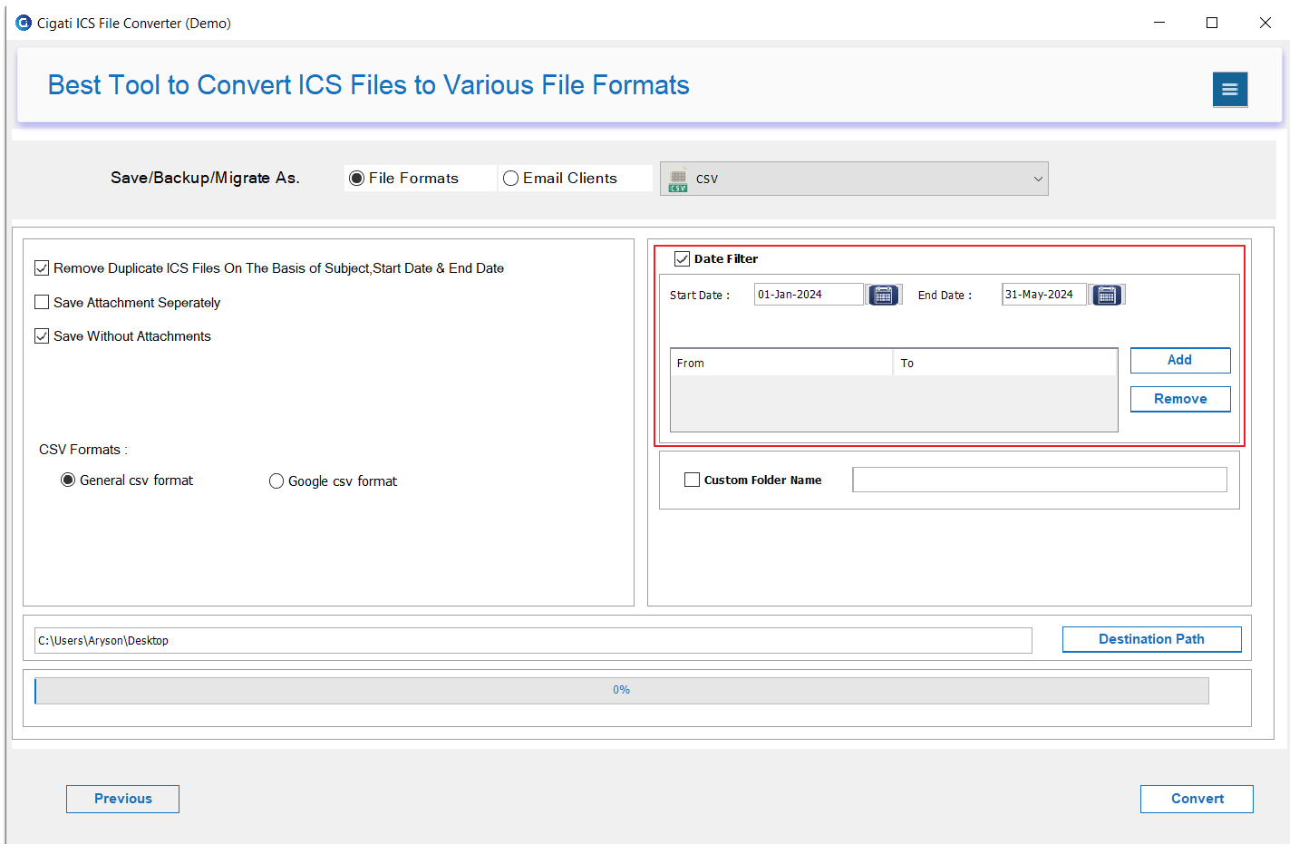The image size is (1299, 854).
Task: Click the Start Date input field
Action: tap(809, 295)
